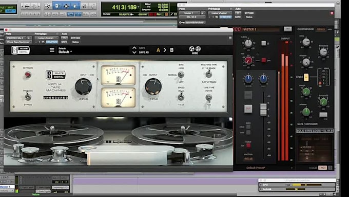The height and width of the screenshot is (197, 349).
Task: Click the compressor ratio knob
Action: 306,42
